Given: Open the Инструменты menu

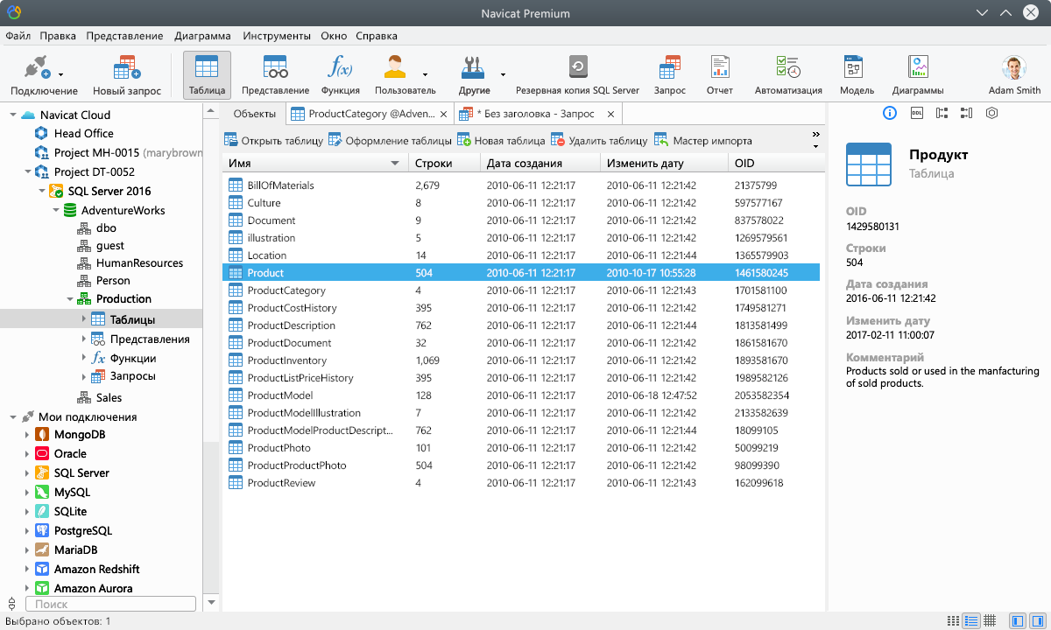Looking at the screenshot, I should (x=277, y=36).
